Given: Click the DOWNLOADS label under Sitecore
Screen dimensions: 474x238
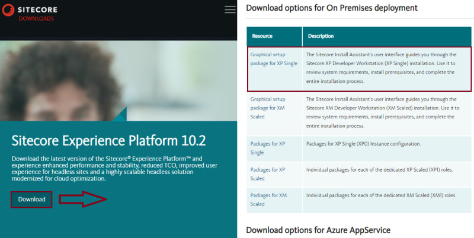Looking at the screenshot, I should [x=36, y=19].
